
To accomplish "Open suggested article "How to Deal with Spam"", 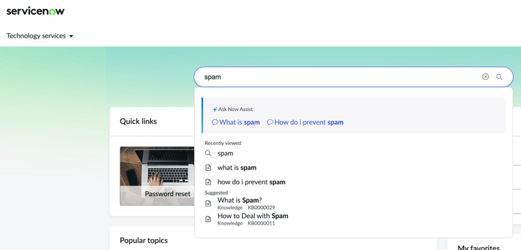I will coord(253,216).
